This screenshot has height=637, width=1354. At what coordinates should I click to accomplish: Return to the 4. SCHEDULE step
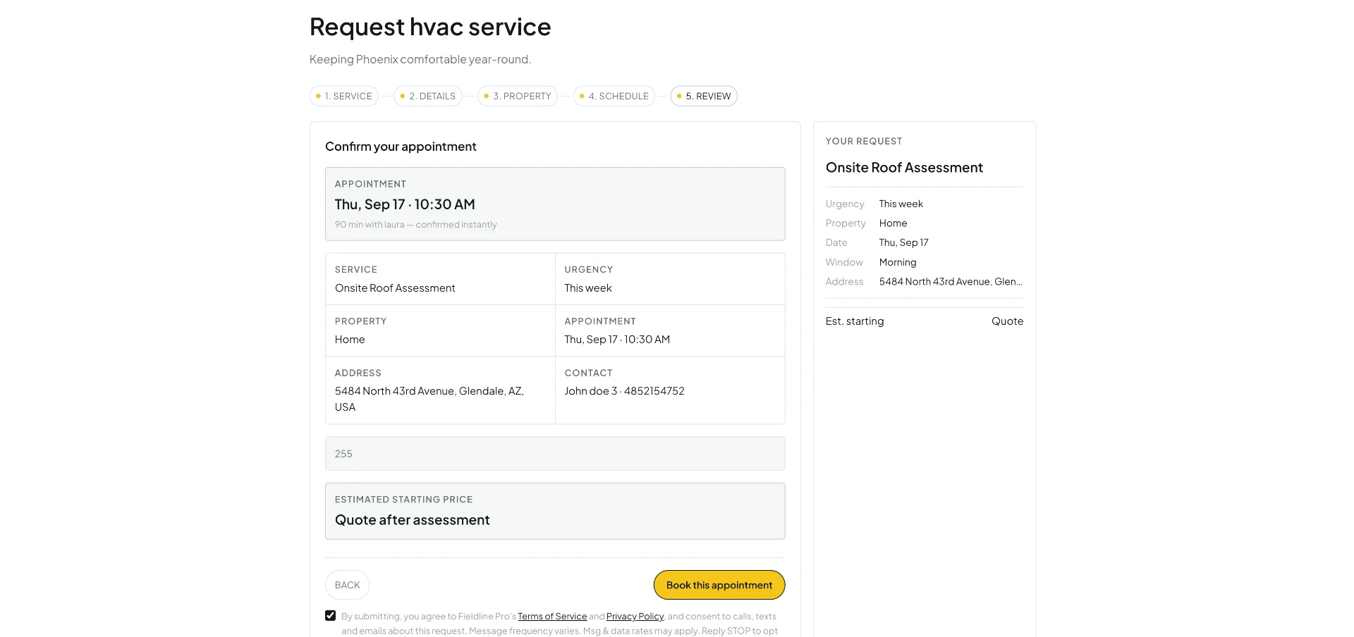(614, 96)
